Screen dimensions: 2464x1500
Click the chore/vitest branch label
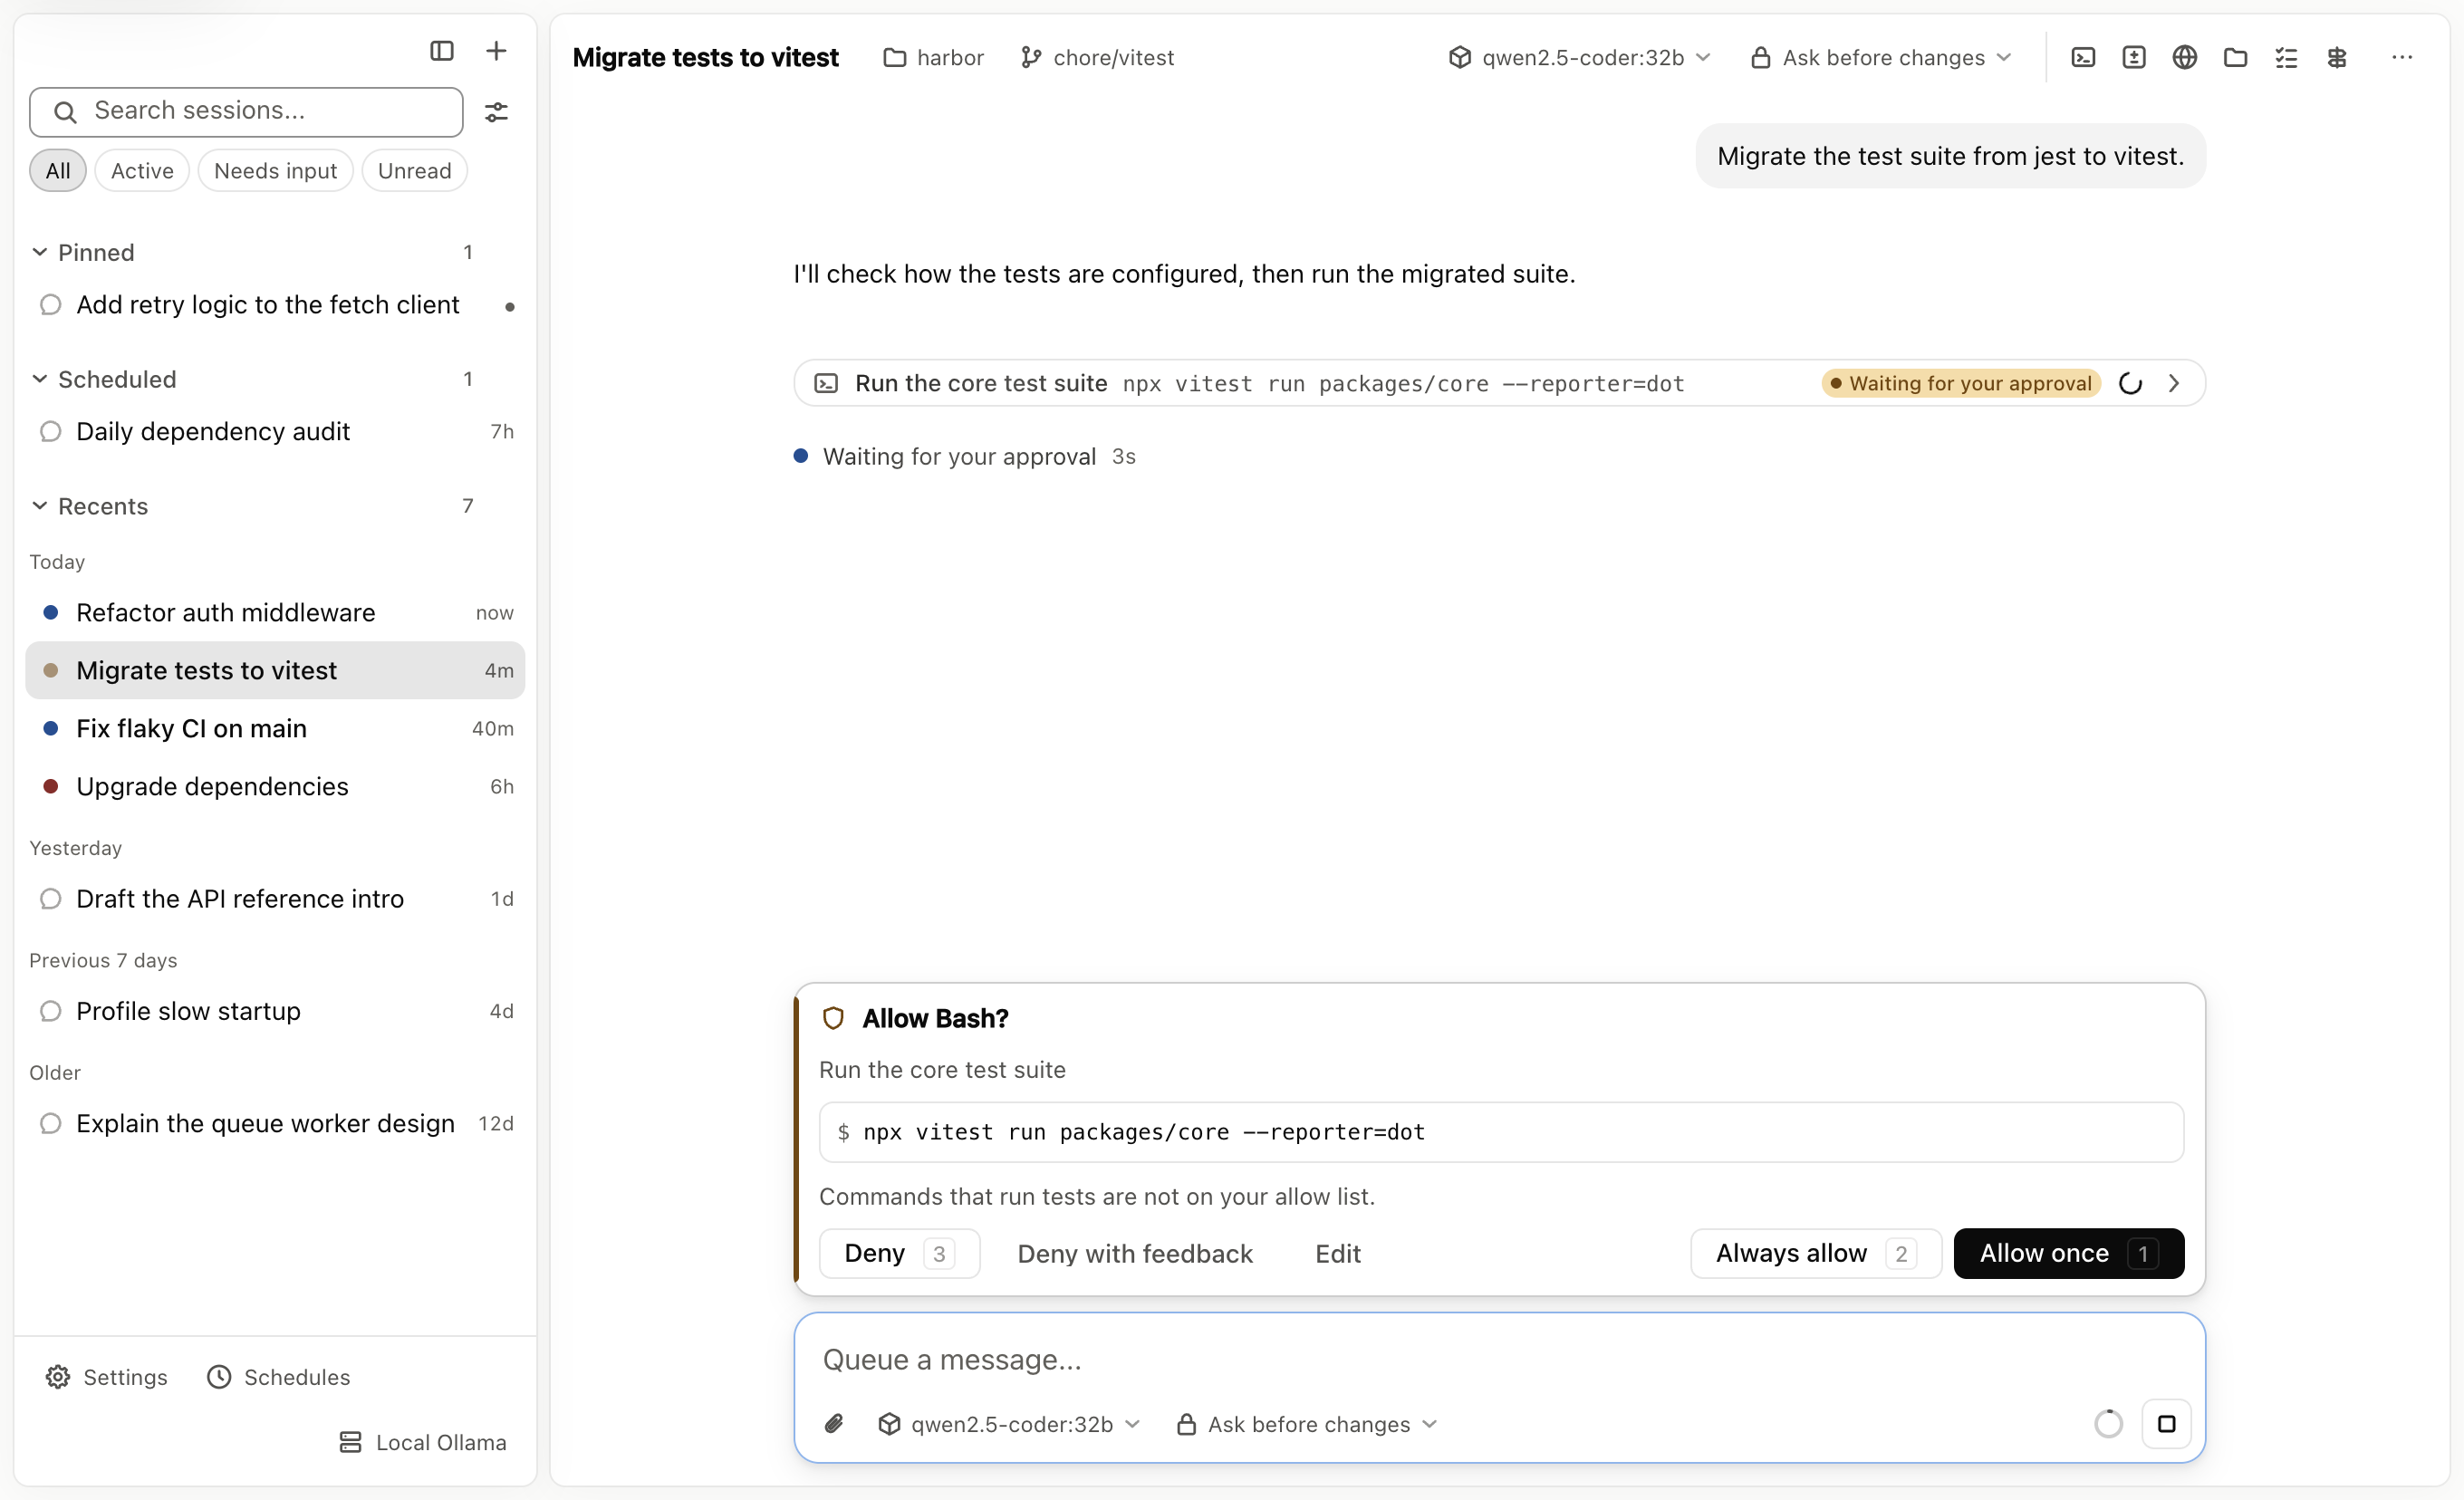coord(1097,58)
